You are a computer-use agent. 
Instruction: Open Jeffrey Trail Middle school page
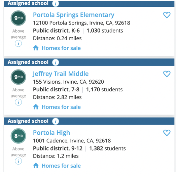click(x=61, y=74)
